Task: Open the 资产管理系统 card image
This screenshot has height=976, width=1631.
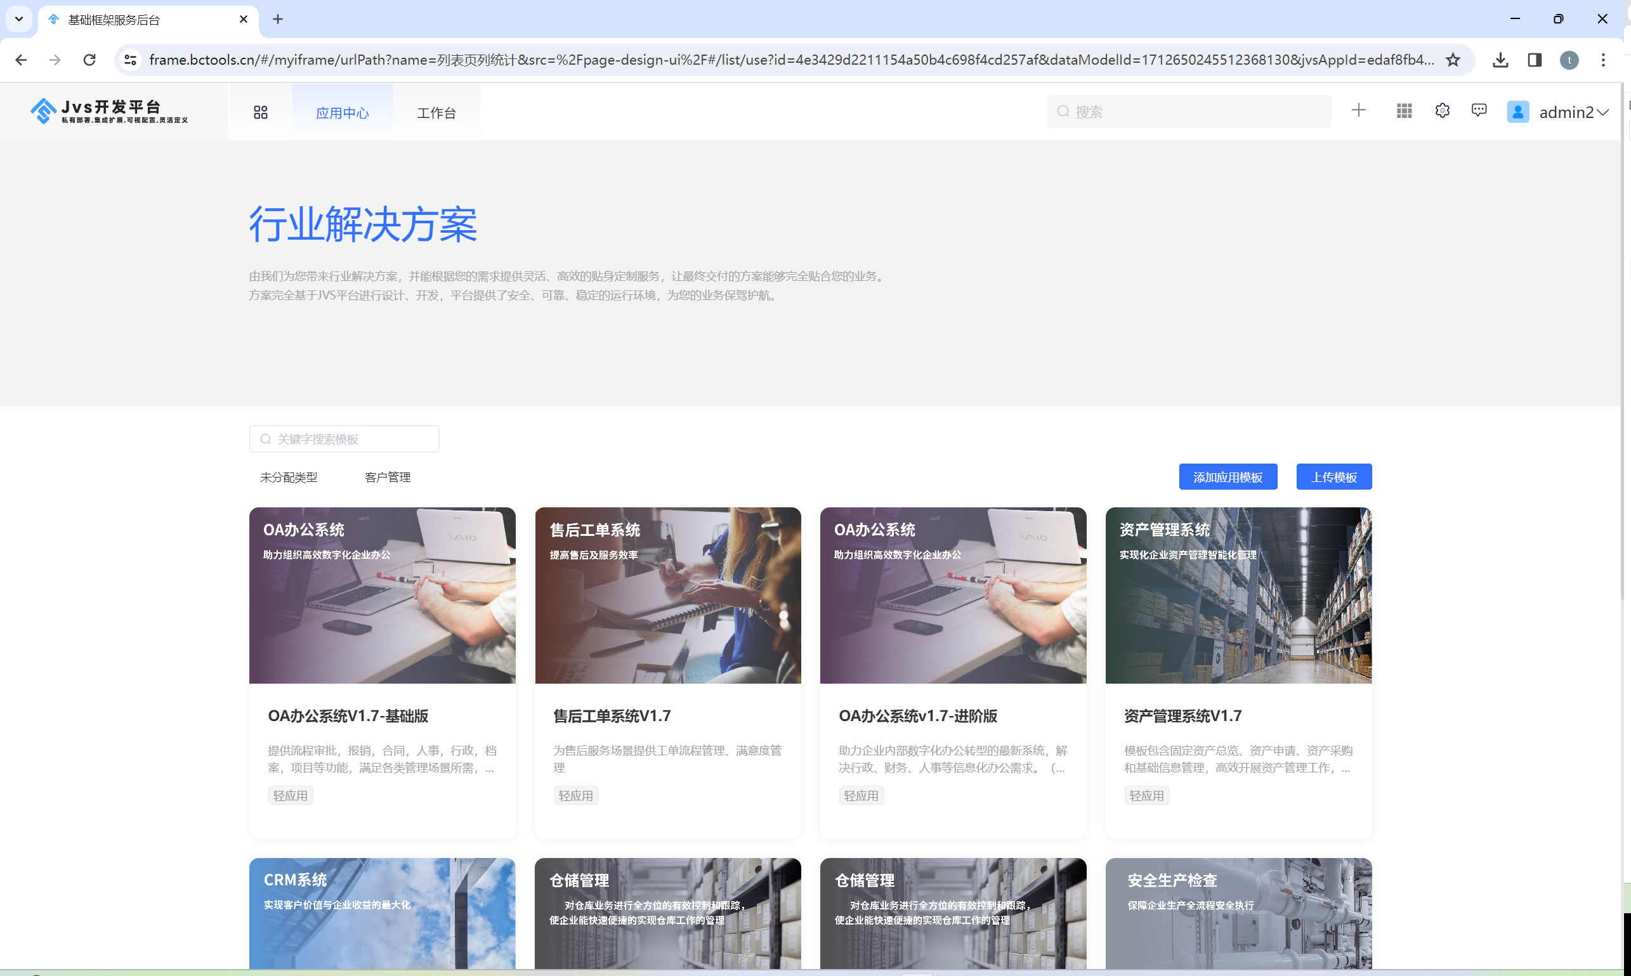Action: click(1239, 595)
